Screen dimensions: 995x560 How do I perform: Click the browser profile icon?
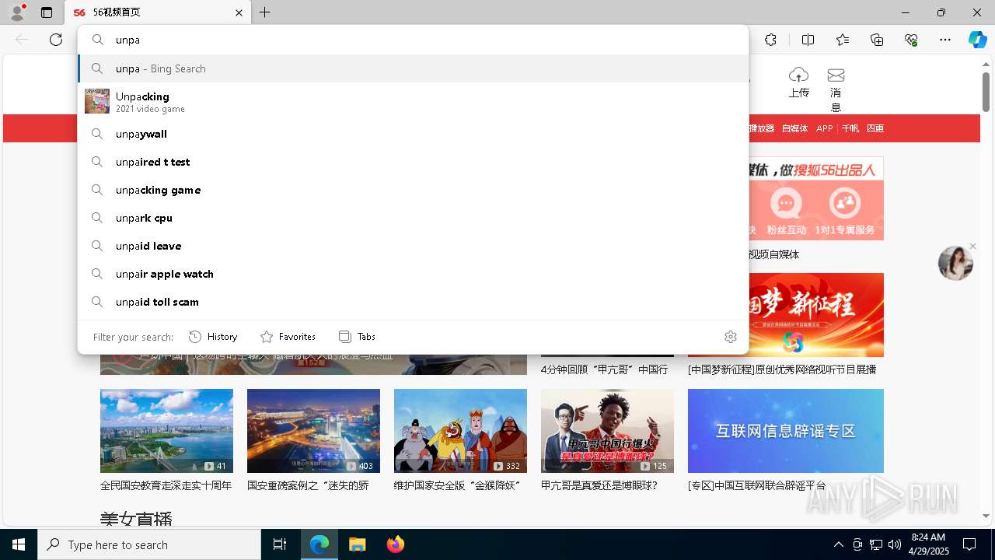click(x=16, y=12)
